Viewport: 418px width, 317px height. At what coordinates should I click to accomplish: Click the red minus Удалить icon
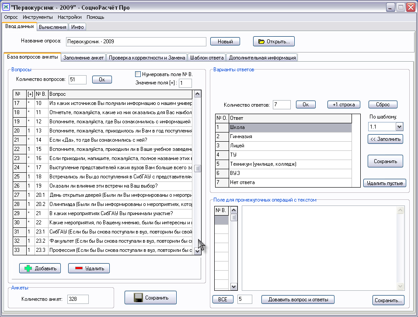pyautogui.click(x=79, y=268)
